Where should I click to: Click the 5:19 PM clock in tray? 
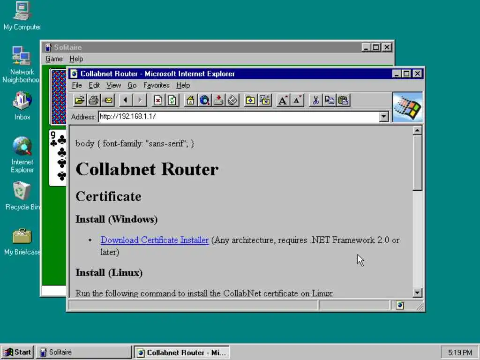[460, 352]
